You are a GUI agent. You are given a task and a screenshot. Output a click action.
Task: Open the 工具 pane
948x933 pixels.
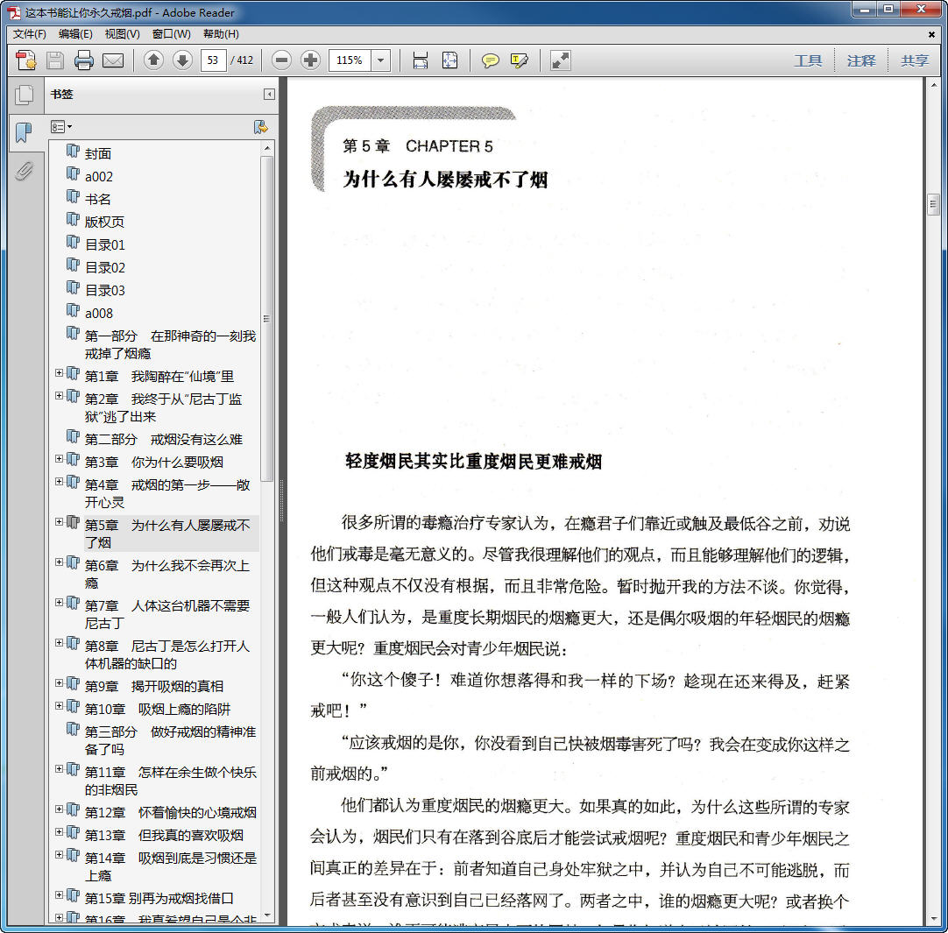pyautogui.click(x=808, y=60)
